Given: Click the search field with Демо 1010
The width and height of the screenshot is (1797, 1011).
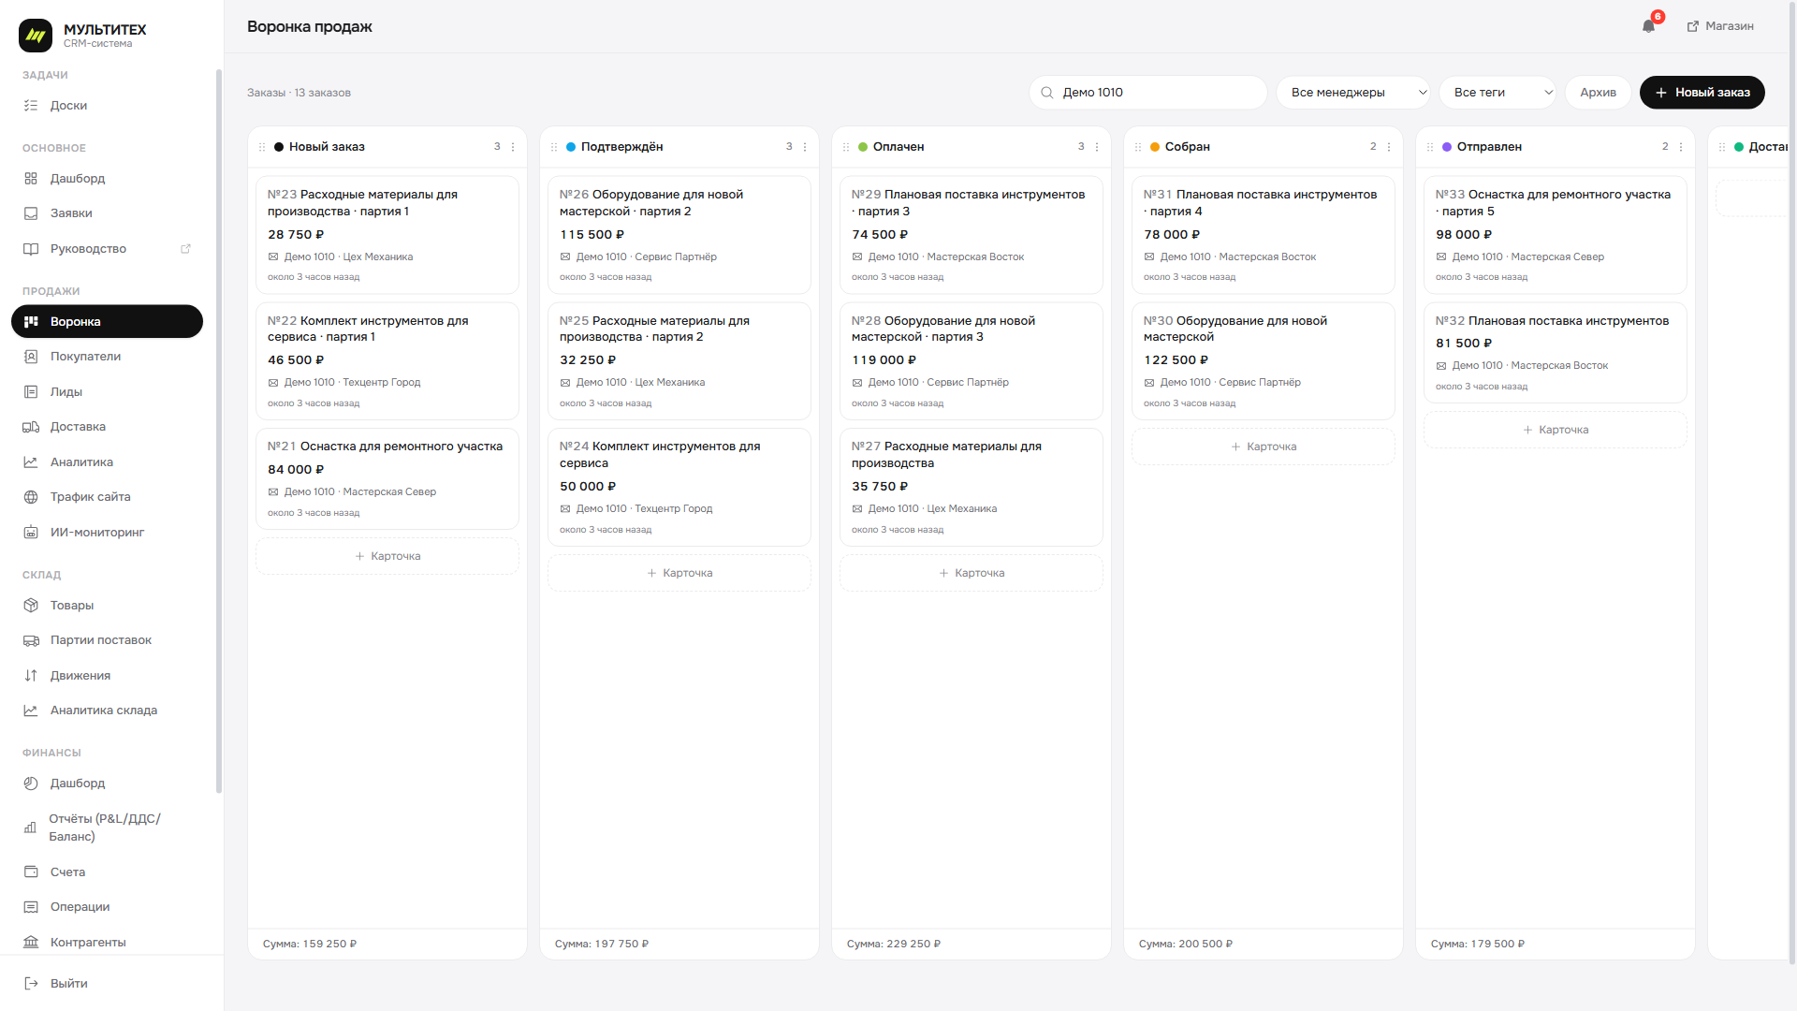Looking at the screenshot, I should (1147, 93).
